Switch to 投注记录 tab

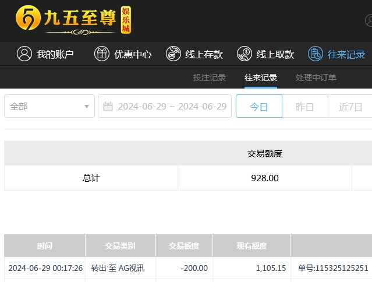pyautogui.click(x=210, y=77)
